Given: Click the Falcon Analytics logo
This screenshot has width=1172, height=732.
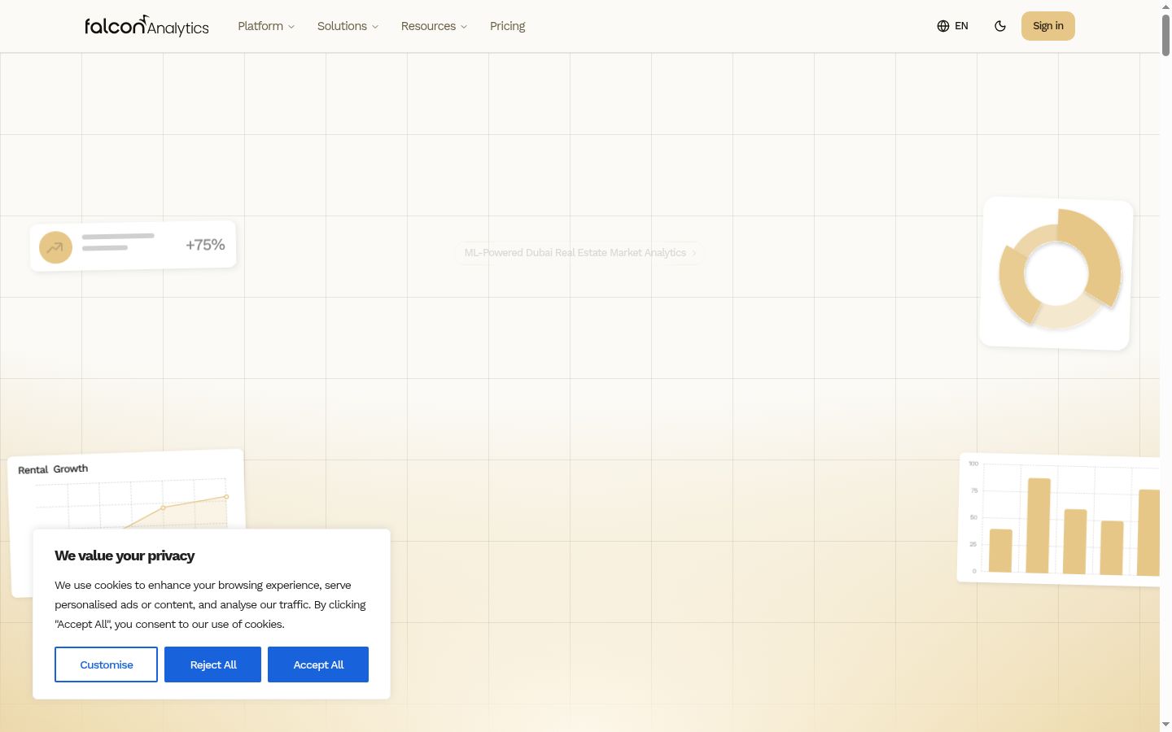Looking at the screenshot, I should point(146,26).
